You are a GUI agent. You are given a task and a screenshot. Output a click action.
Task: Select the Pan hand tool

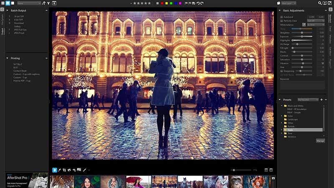point(55,170)
